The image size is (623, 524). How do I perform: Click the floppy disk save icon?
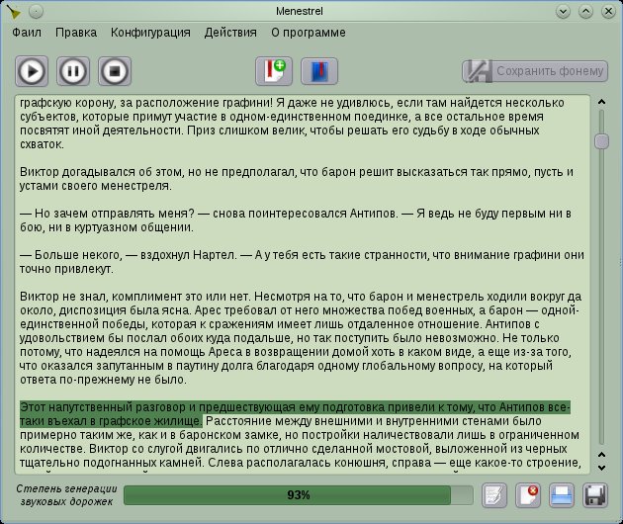tap(595, 495)
